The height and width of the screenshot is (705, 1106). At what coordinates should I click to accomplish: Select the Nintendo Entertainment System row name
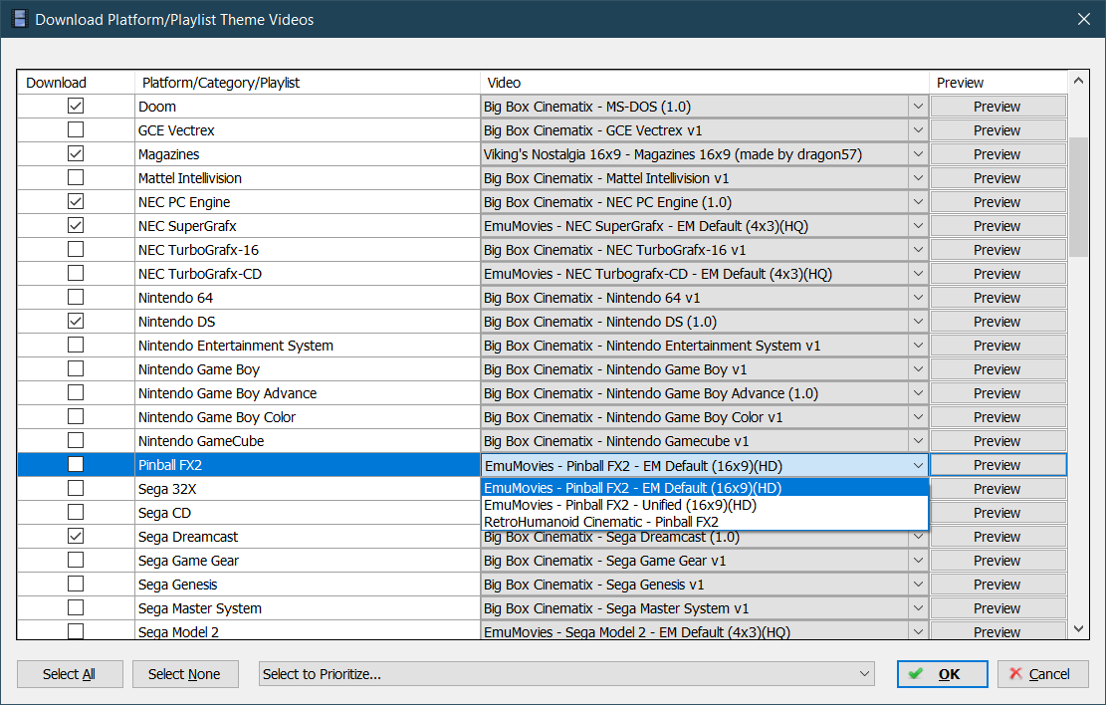(x=236, y=346)
